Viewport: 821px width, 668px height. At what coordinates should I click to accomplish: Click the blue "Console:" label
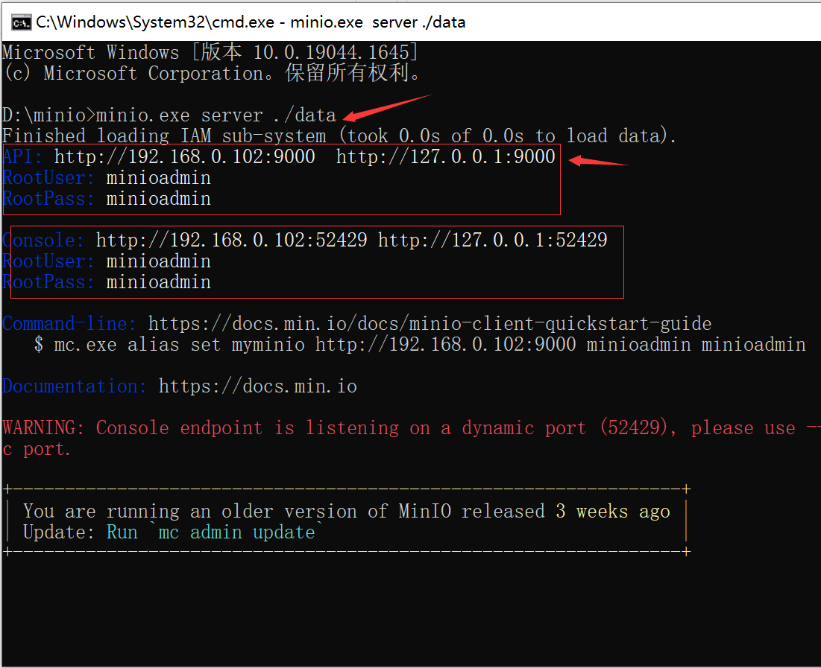point(43,241)
